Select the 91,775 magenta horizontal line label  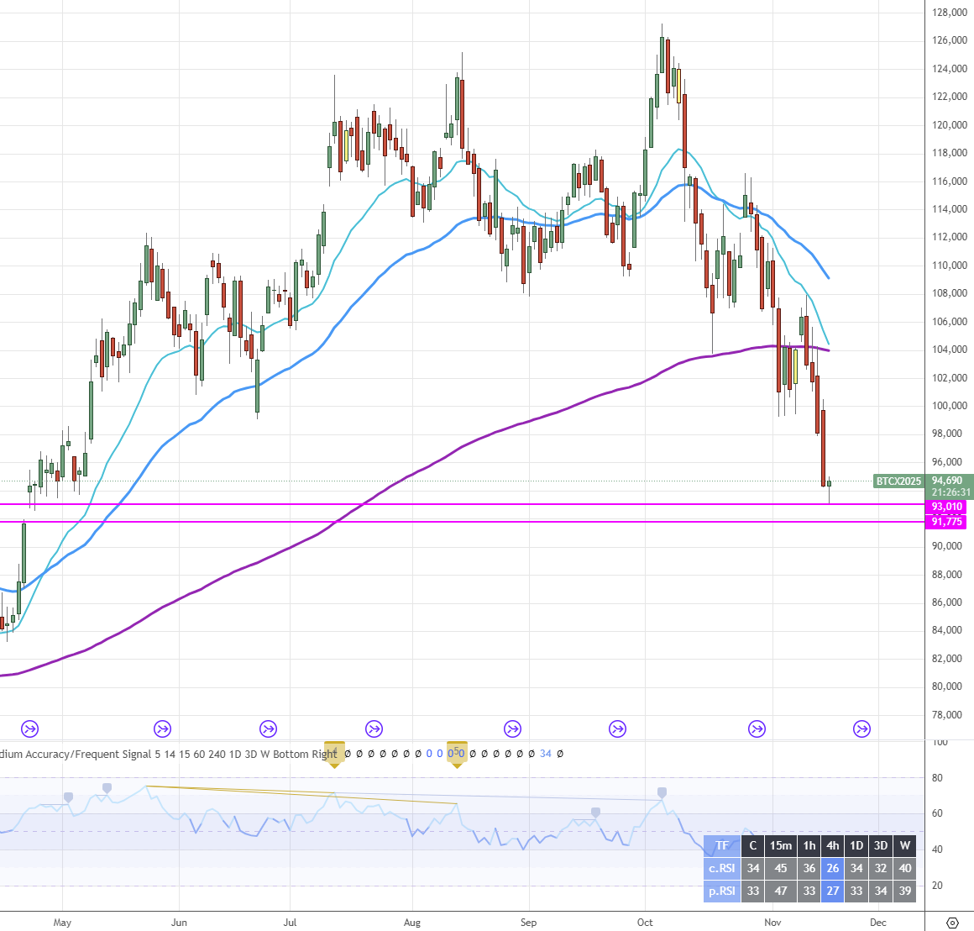[x=947, y=522]
